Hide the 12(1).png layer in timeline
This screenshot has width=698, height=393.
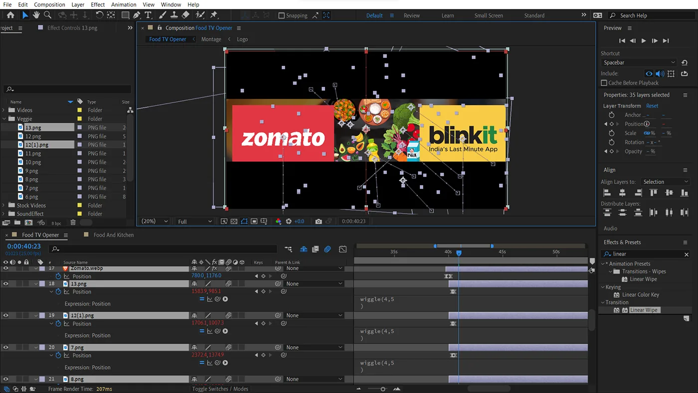(x=6, y=315)
